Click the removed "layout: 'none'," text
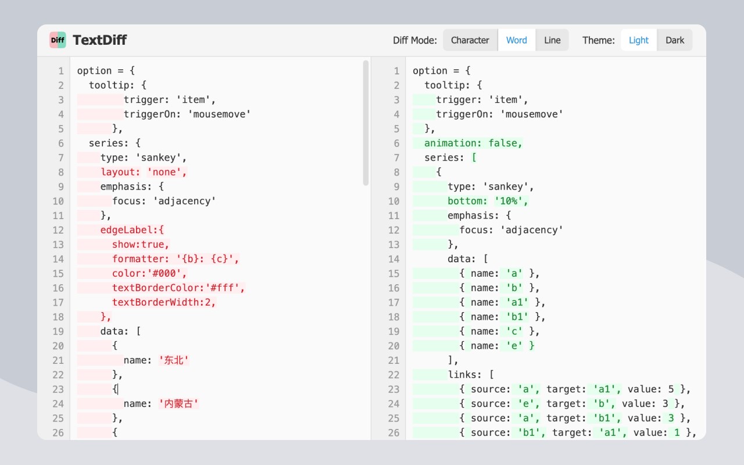This screenshot has width=744, height=465. point(144,172)
